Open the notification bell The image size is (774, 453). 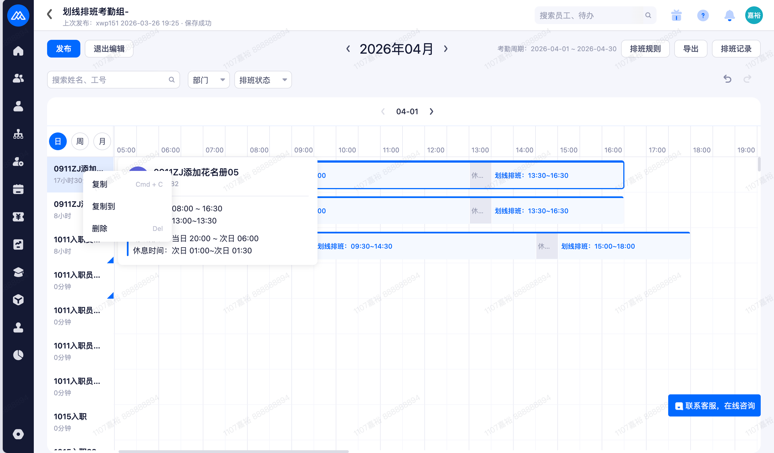point(729,15)
